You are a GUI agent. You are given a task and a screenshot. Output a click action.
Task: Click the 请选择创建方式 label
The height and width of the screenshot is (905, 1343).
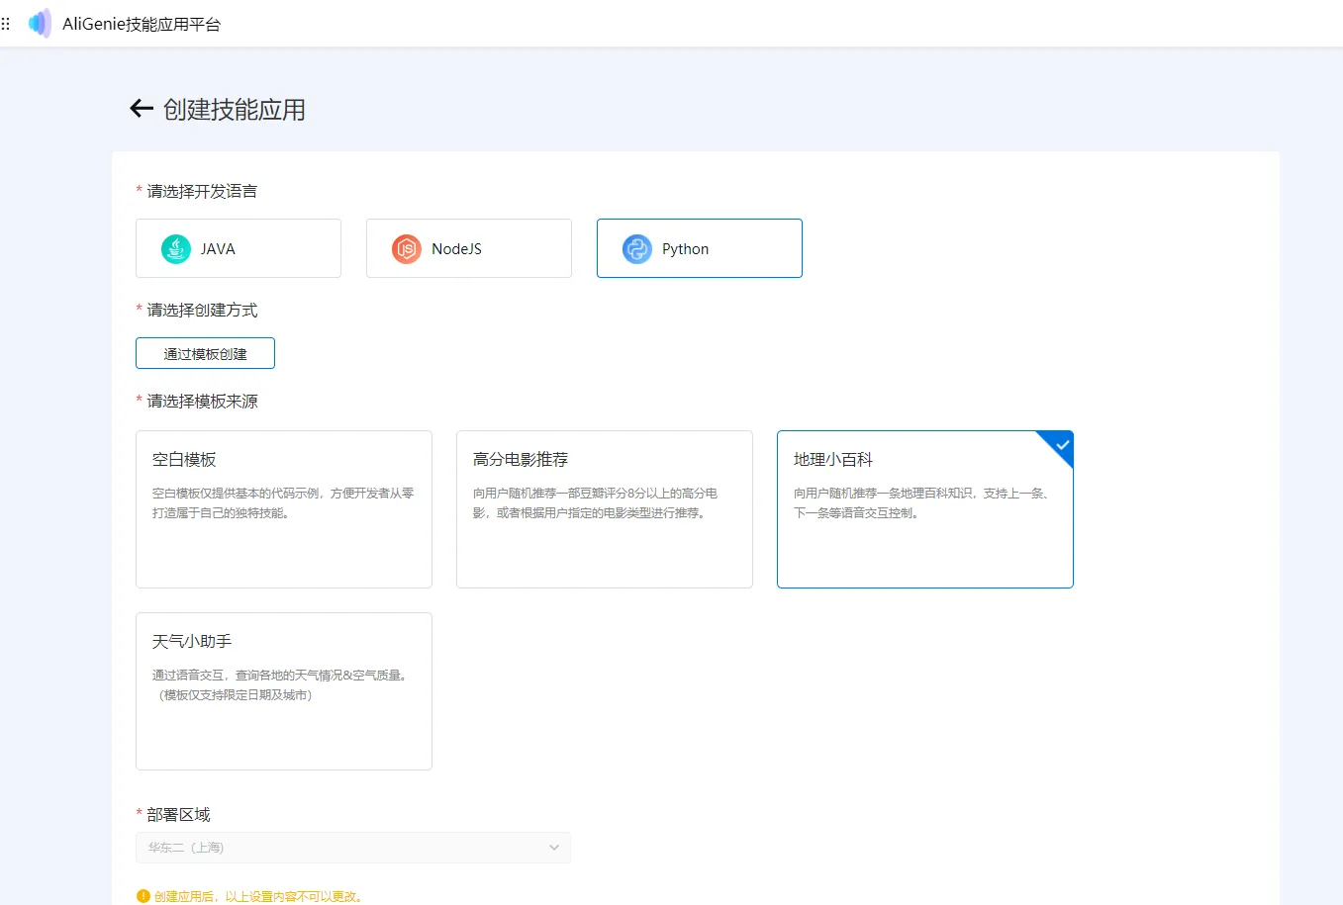pos(202,310)
